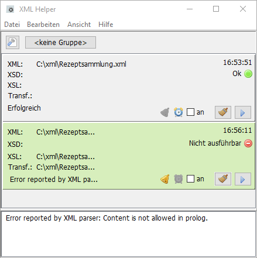Click the blue alarm clock icon in first job
The image size is (257, 258).
(179, 112)
